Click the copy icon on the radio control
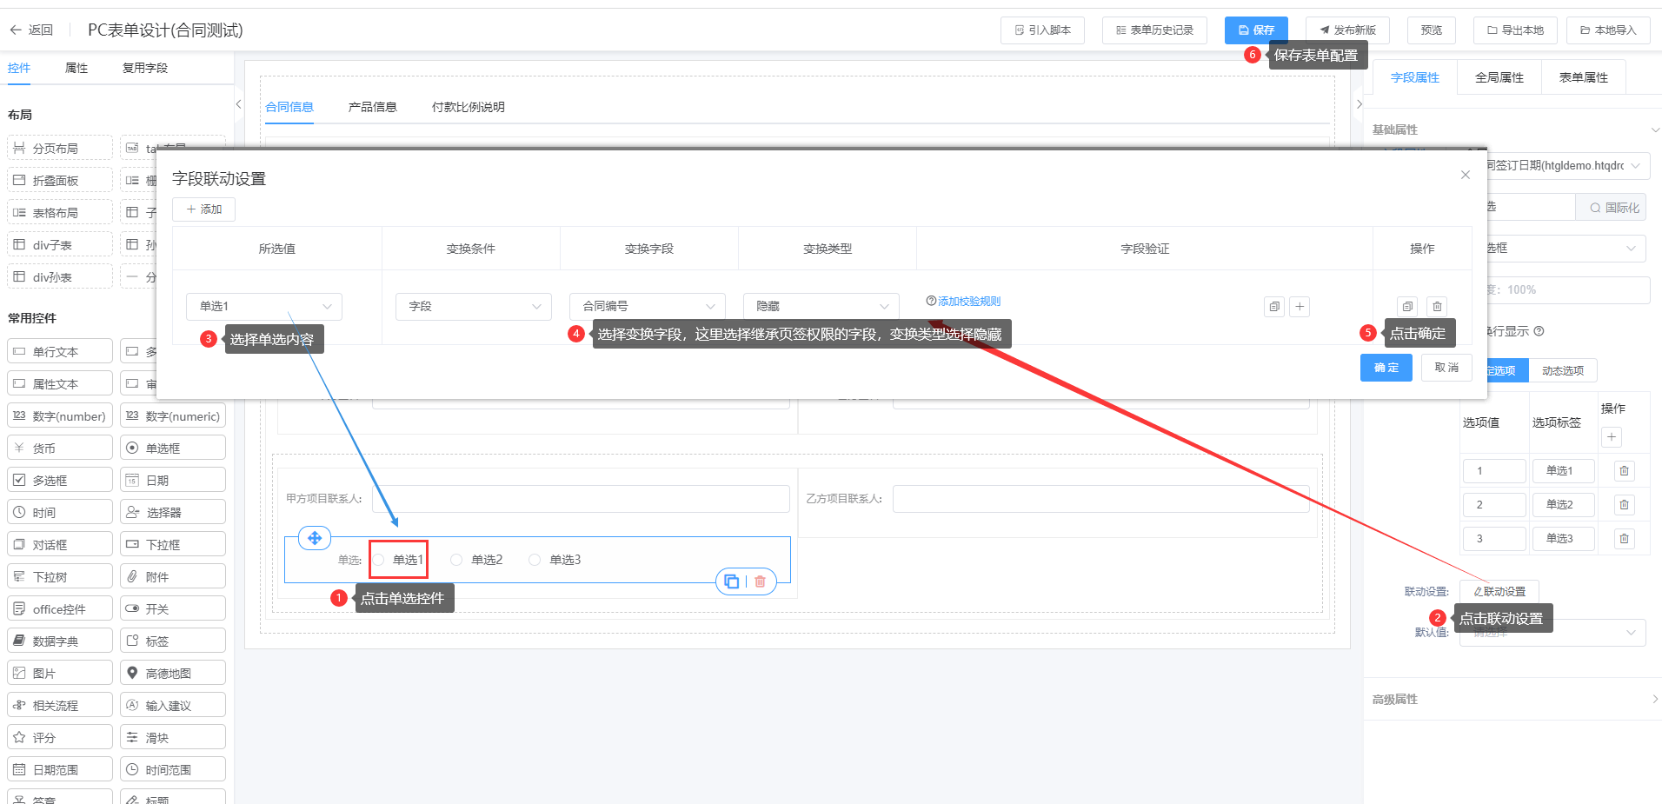The width and height of the screenshot is (1662, 804). coord(731,581)
